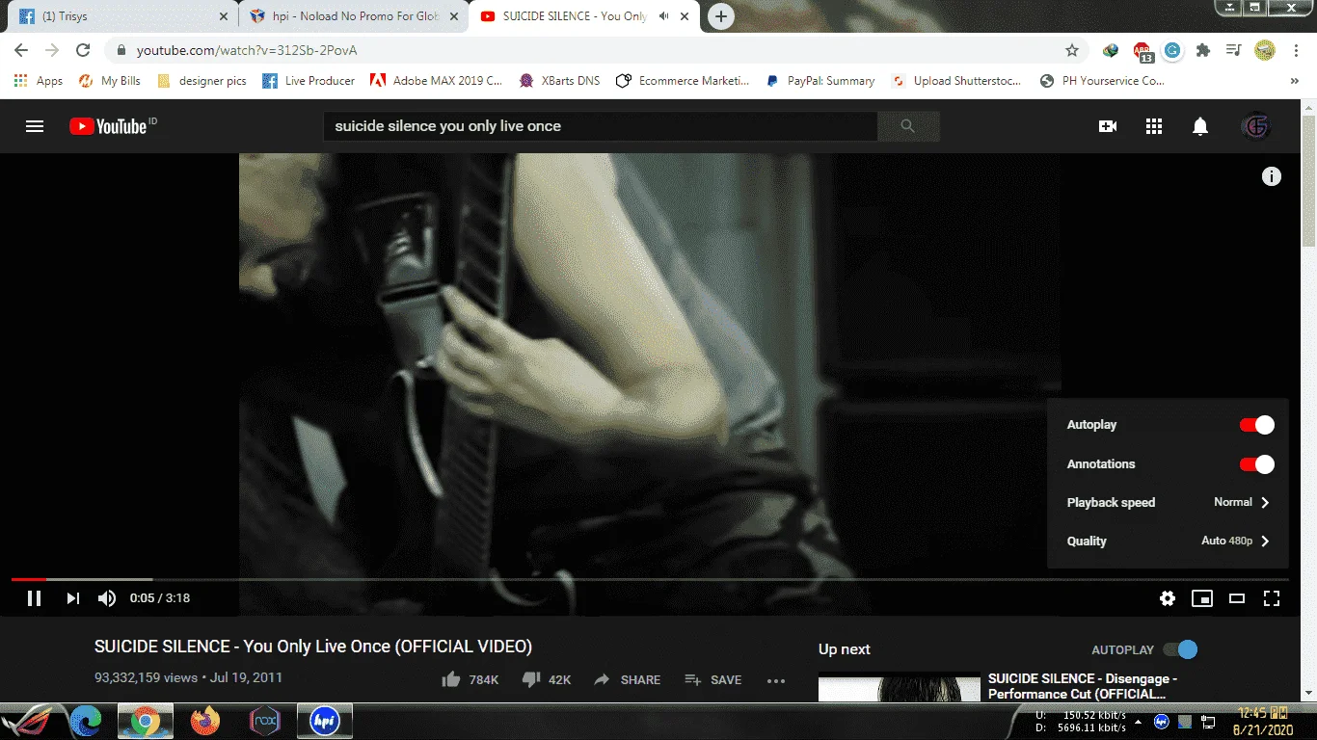Click SAVE to add video to playlist

point(712,679)
